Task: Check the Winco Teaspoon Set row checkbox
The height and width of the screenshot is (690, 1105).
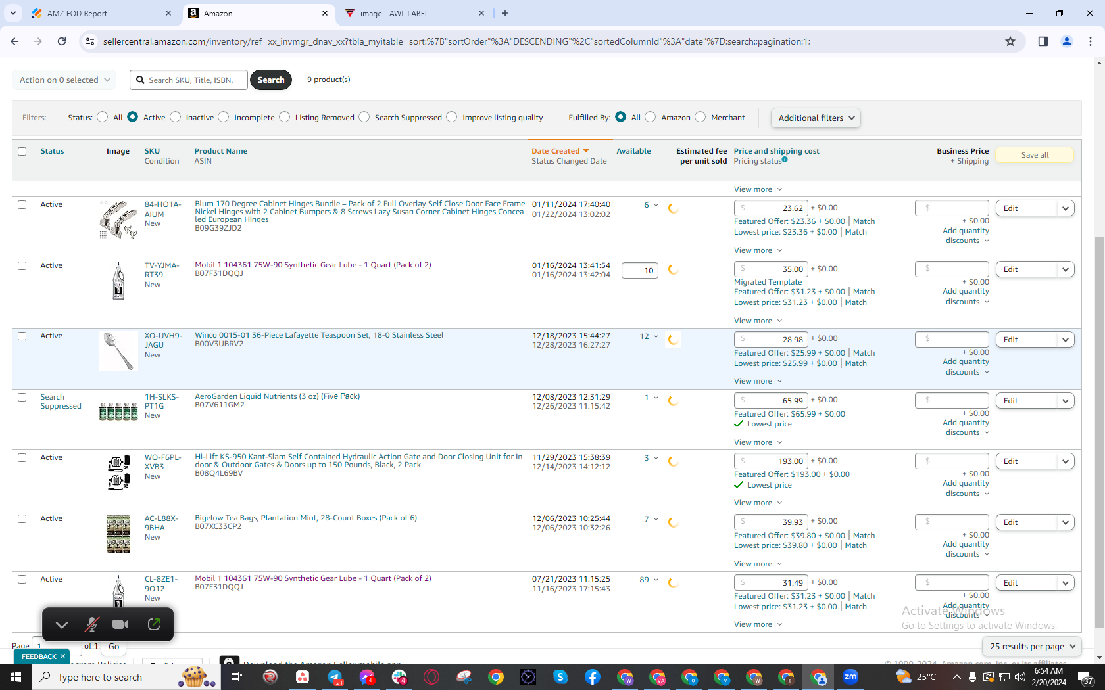Action: 22,336
